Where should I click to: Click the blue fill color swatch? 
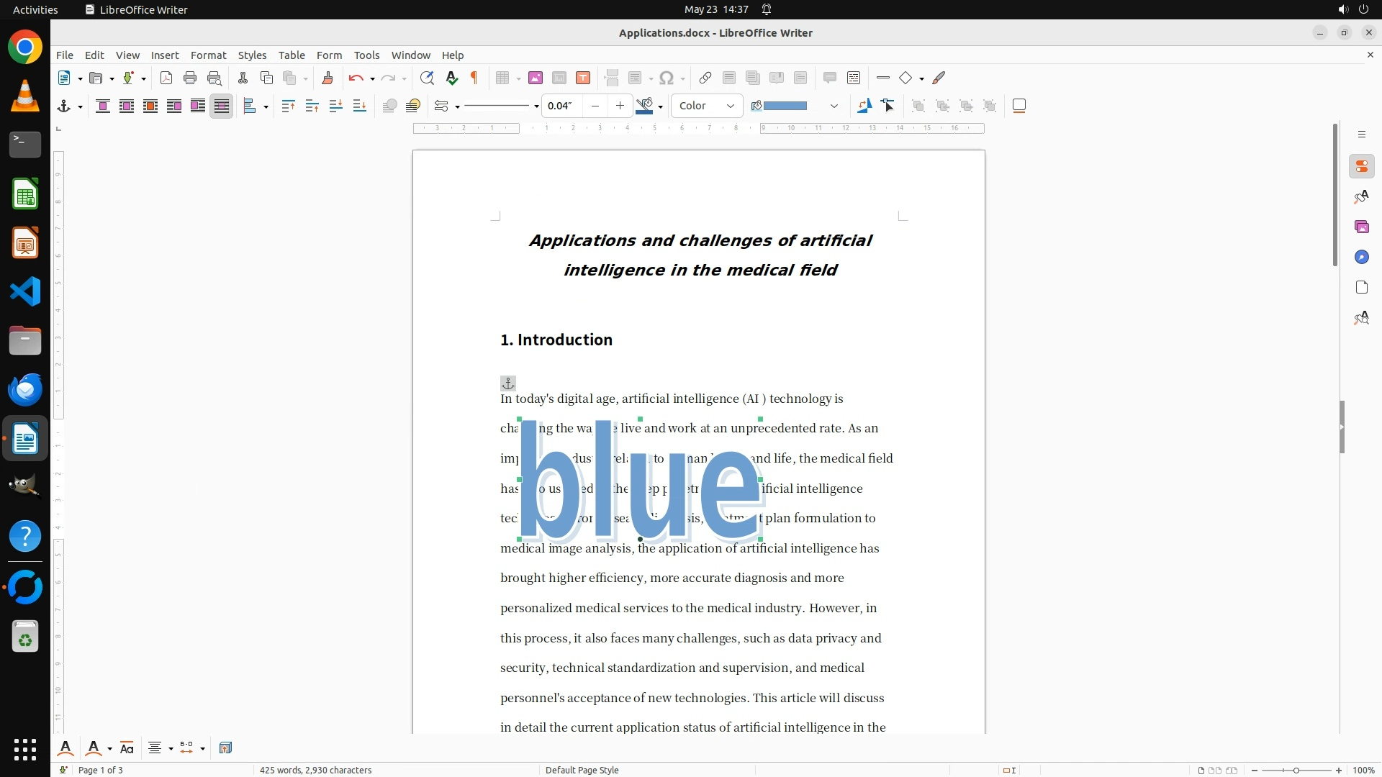pyautogui.click(x=785, y=106)
